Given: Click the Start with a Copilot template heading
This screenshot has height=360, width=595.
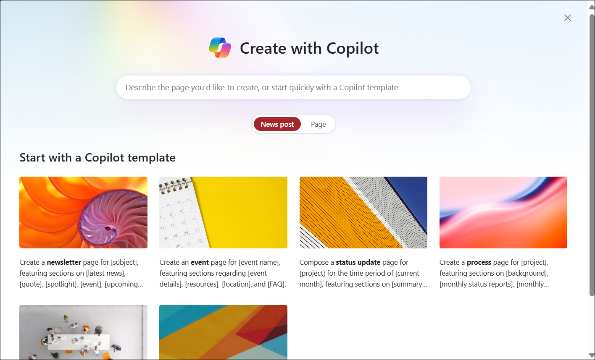Looking at the screenshot, I should point(97,157).
